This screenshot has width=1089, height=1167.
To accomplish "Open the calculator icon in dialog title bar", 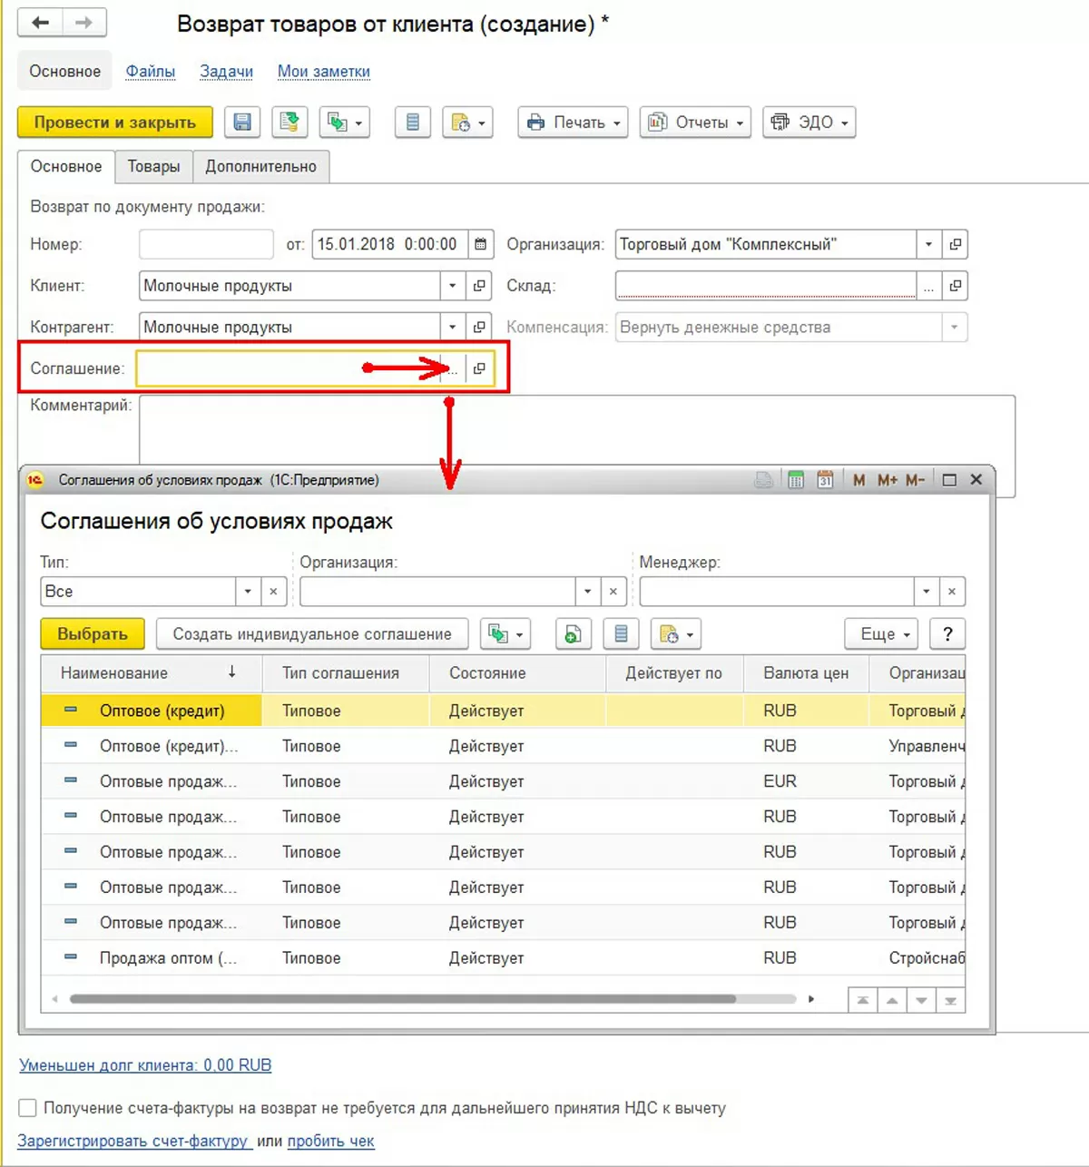I will (796, 480).
